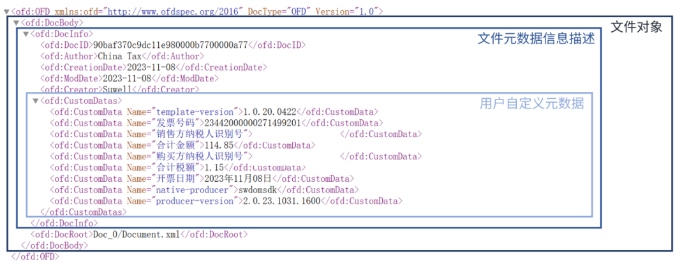Collapse the ofd:DocInfo node triangle

click(x=26, y=34)
